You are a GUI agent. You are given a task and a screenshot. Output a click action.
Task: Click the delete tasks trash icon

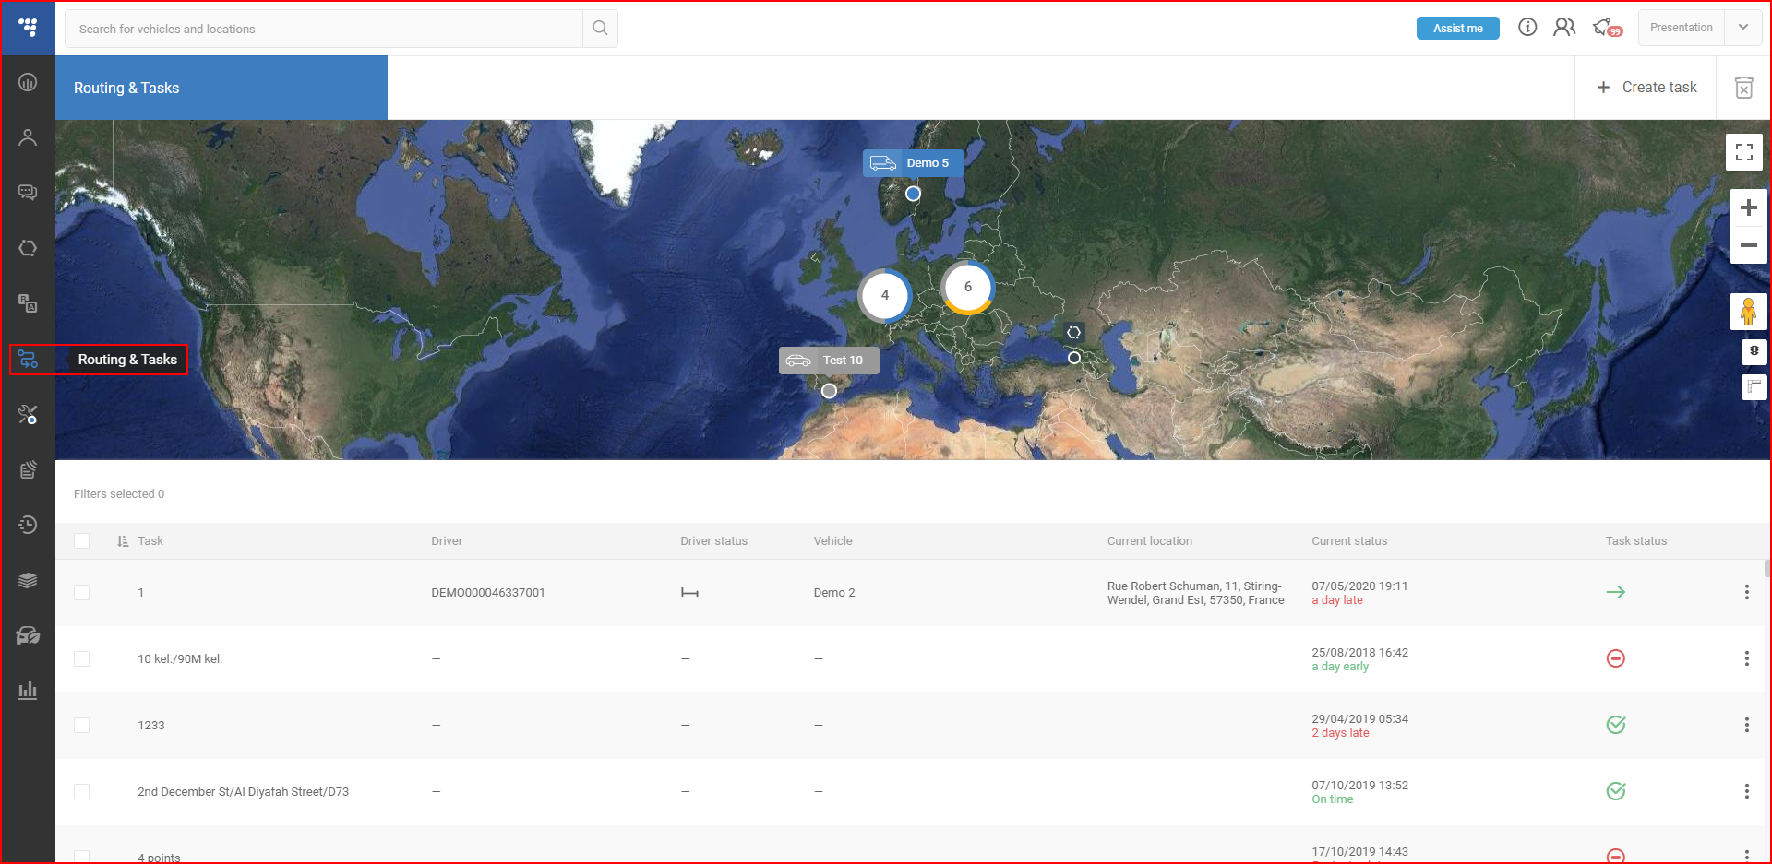pyautogui.click(x=1743, y=88)
